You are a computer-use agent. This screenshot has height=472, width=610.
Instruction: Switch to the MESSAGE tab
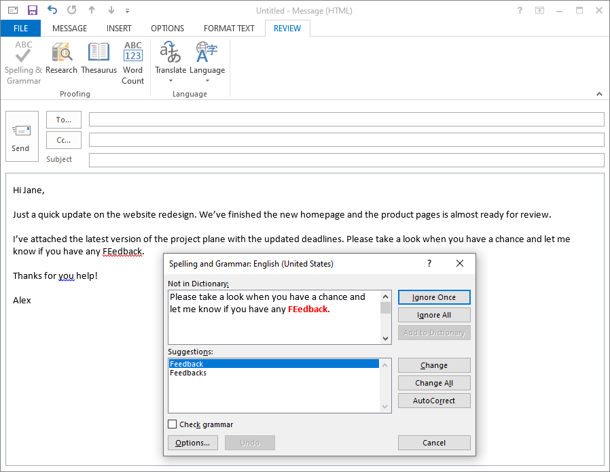tap(70, 29)
